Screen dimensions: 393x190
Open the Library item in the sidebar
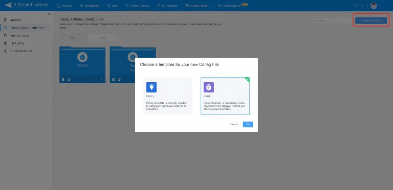(17, 43)
